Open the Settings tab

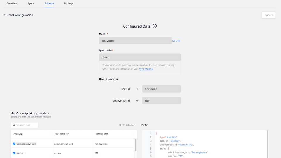click(x=68, y=4)
